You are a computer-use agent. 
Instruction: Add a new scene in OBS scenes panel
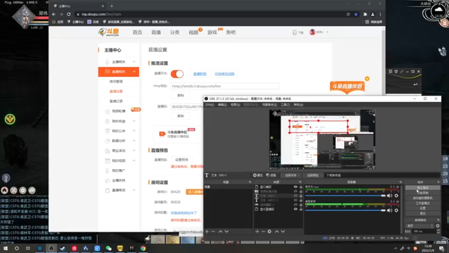click(x=207, y=232)
